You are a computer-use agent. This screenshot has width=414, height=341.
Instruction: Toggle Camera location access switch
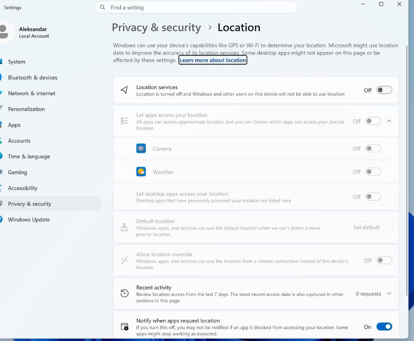pyautogui.click(x=373, y=149)
